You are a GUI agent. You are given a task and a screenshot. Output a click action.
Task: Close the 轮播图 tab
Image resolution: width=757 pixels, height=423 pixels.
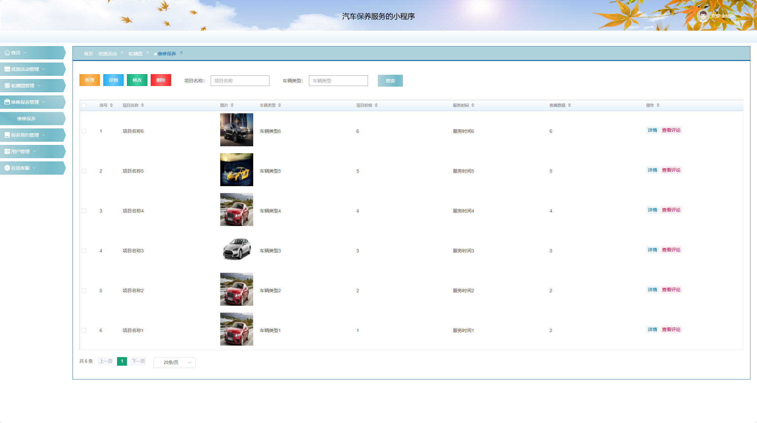click(x=148, y=53)
